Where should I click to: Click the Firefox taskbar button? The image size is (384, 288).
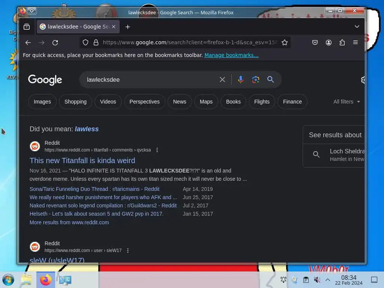[45, 280]
